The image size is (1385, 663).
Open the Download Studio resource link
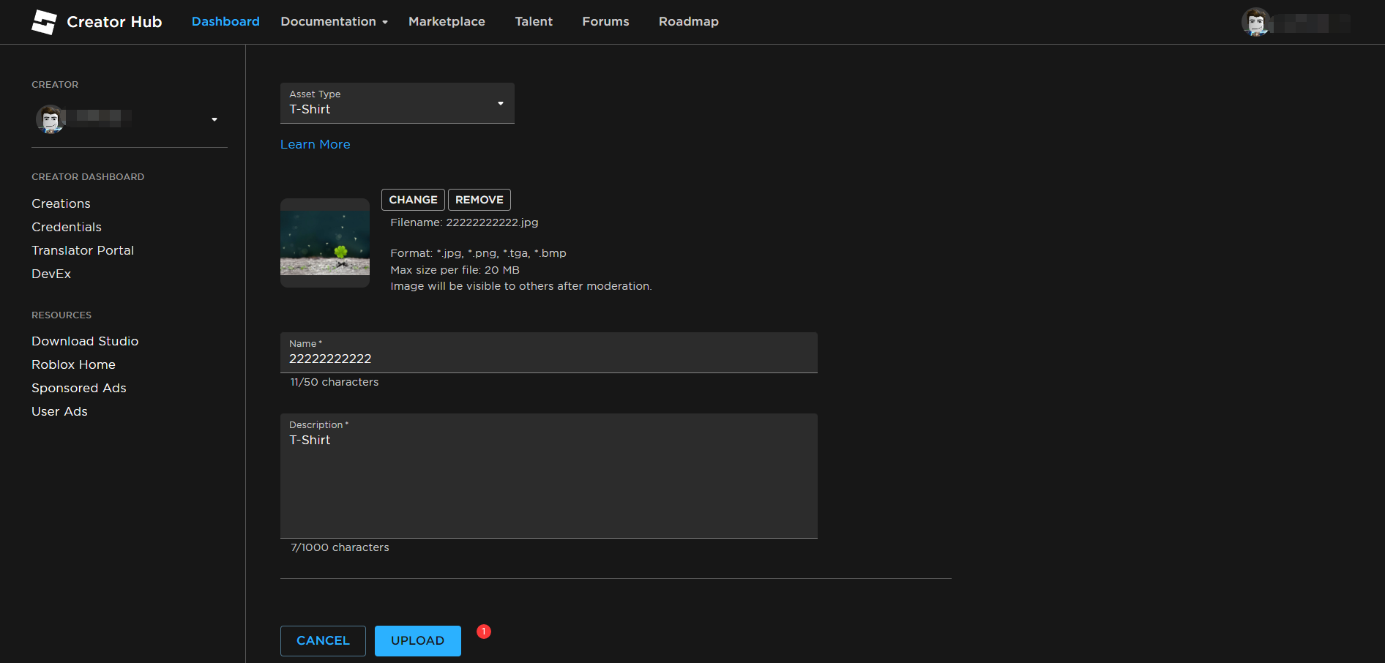coord(85,341)
